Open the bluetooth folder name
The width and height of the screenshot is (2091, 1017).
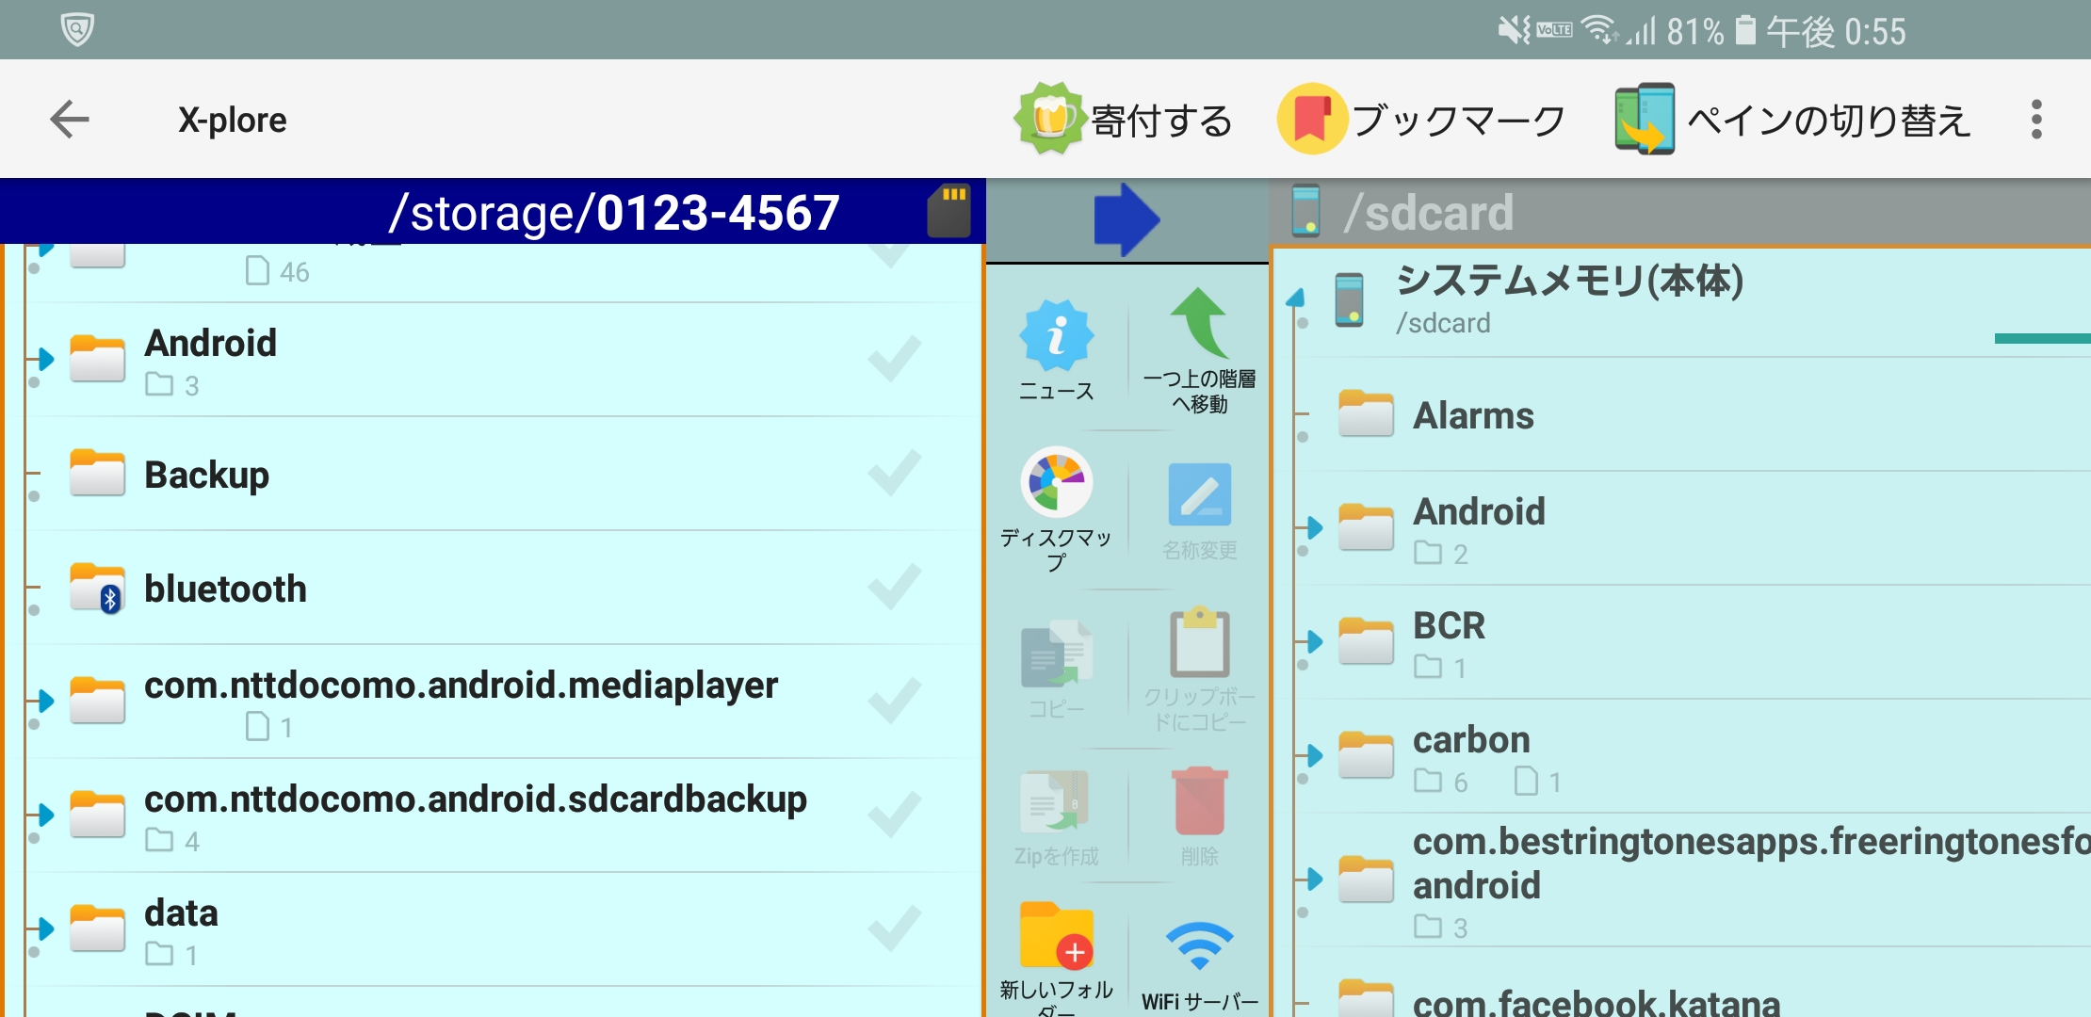coord(225,589)
